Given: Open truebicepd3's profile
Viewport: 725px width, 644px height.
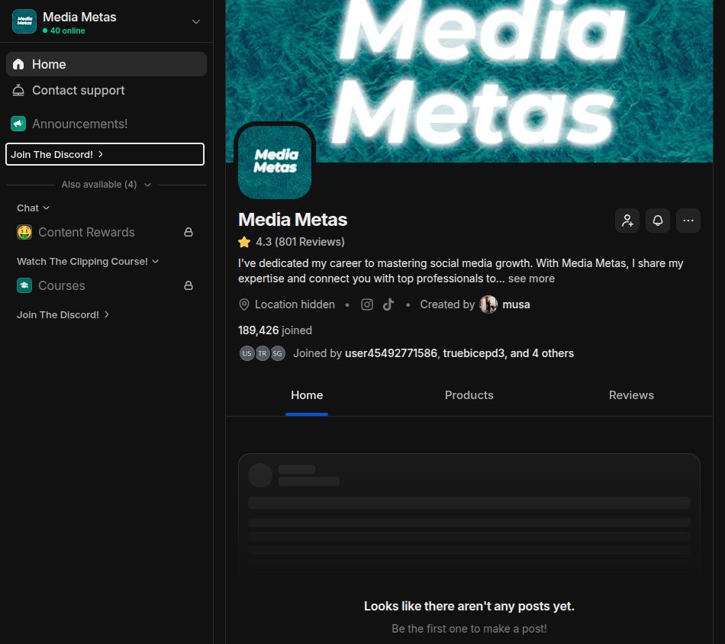Looking at the screenshot, I should (x=473, y=353).
